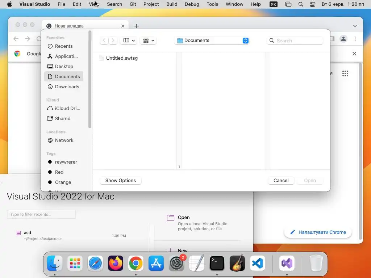
Task: Select iCloud Drive in sidebar
Action: coord(64,108)
